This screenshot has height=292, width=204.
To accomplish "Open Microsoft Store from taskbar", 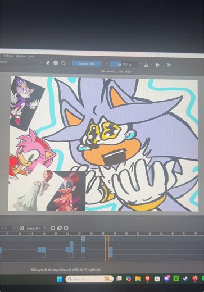I will 157,279.
